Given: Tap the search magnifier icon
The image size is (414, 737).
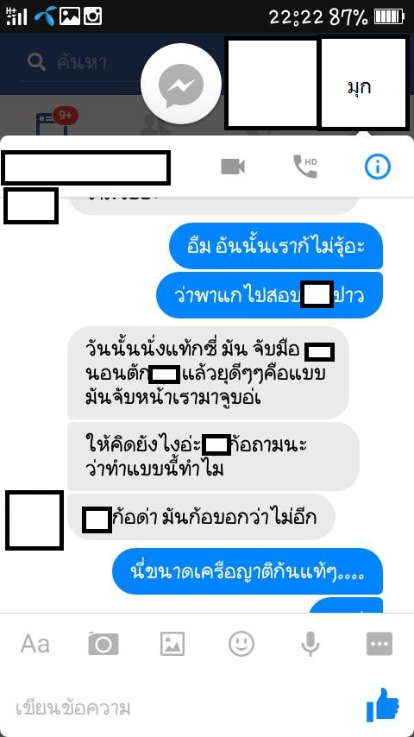Looking at the screenshot, I should pyautogui.click(x=36, y=61).
